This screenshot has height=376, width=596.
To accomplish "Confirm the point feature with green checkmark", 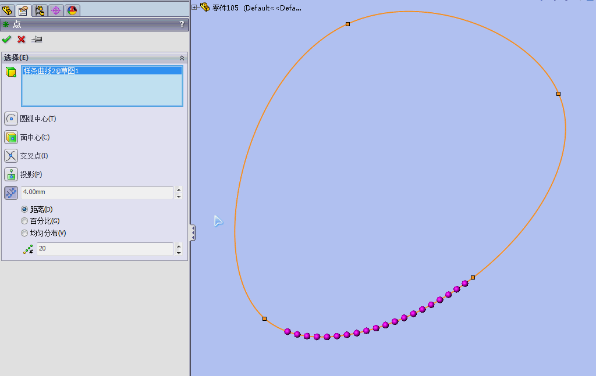I will [6, 39].
